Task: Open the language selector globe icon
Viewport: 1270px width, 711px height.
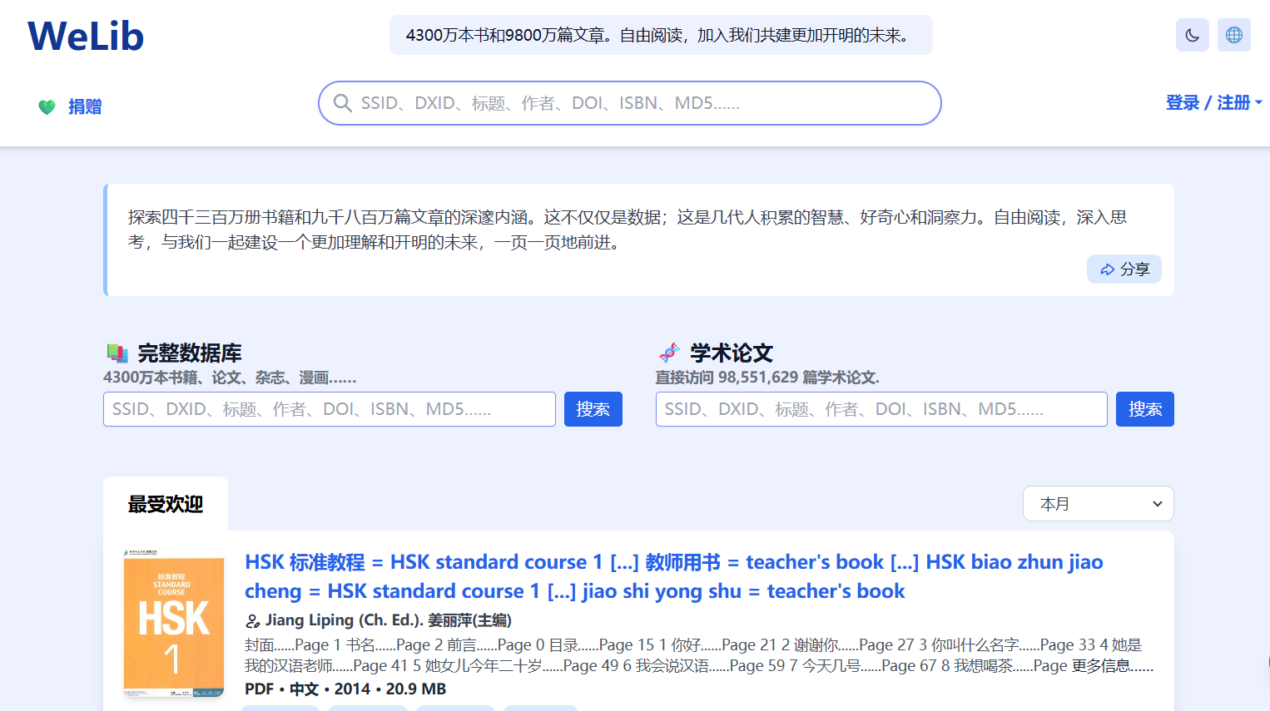Action: tap(1233, 34)
